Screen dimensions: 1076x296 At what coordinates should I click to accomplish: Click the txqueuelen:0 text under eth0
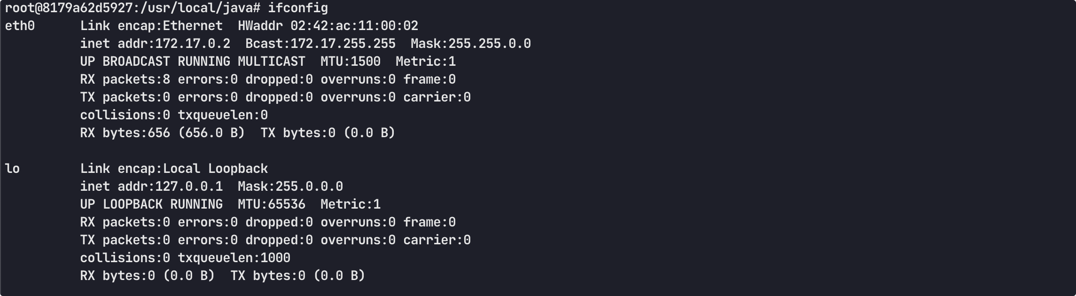click(223, 115)
